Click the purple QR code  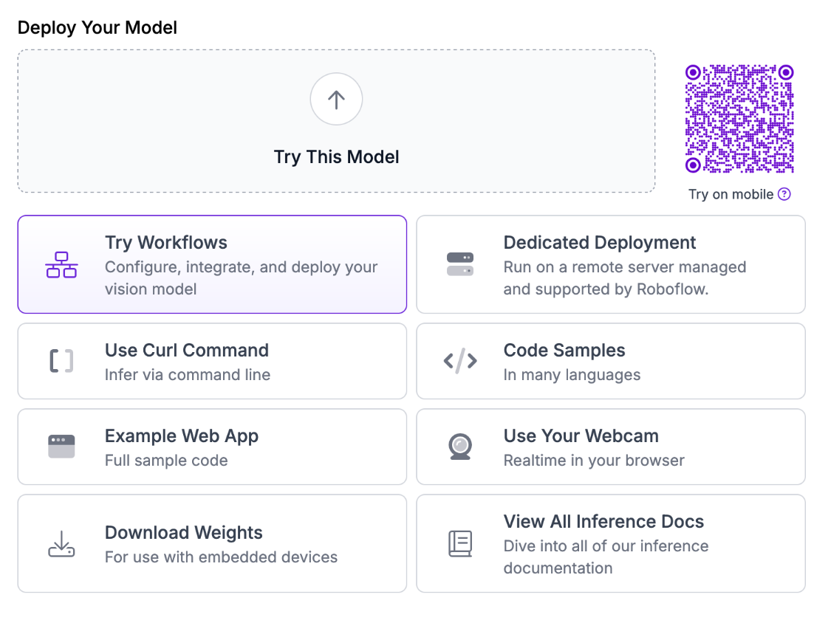click(x=739, y=119)
